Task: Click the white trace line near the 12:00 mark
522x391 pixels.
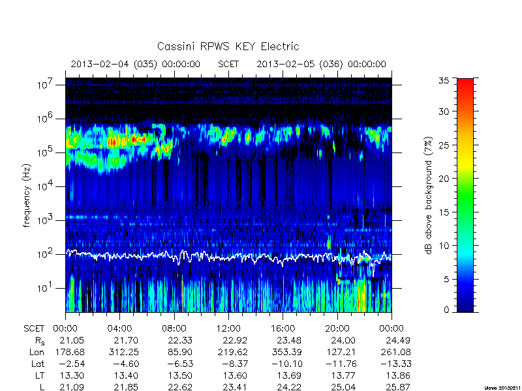Action: tap(228, 257)
